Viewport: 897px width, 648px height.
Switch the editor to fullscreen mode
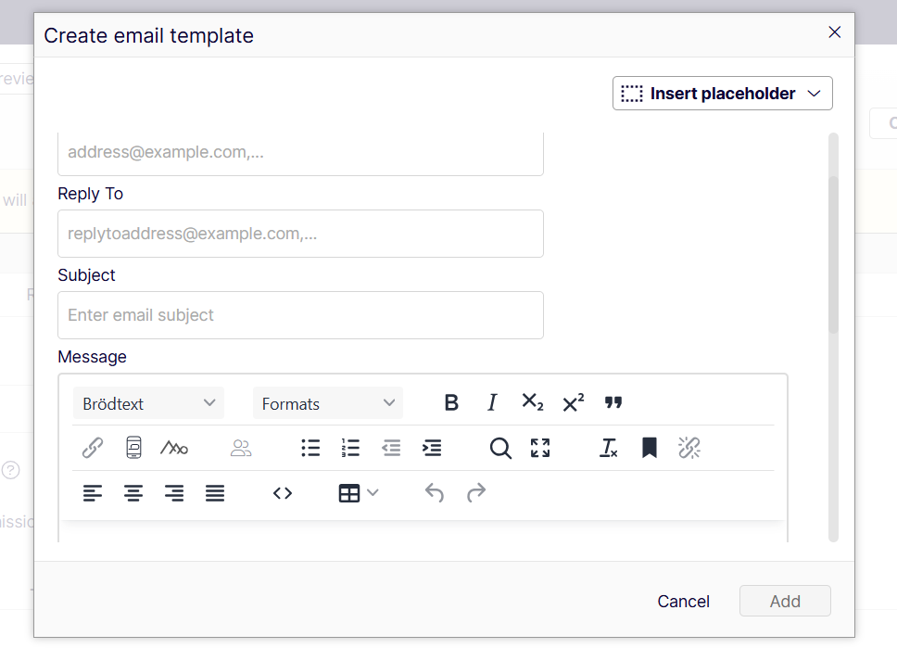(540, 448)
